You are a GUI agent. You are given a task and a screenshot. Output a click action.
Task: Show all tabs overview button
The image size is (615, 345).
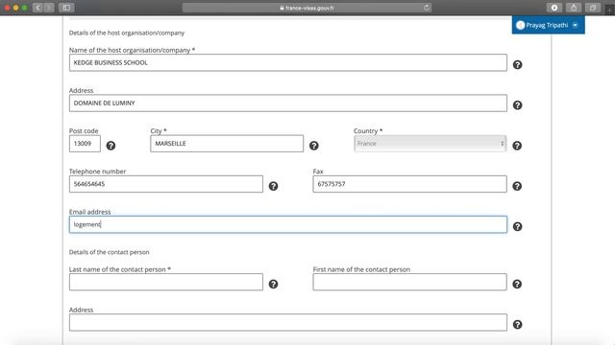(x=593, y=8)
